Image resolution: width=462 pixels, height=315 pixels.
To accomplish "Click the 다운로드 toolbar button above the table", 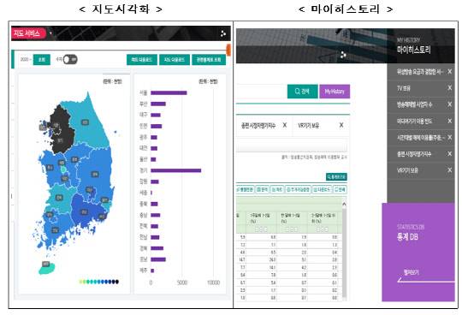I will click(x=322, y=189).
